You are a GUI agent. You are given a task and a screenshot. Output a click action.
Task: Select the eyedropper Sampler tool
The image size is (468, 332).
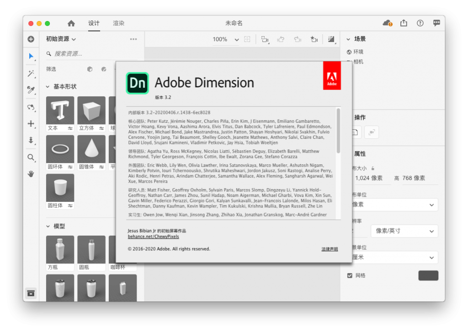click(x=31, y=90)
